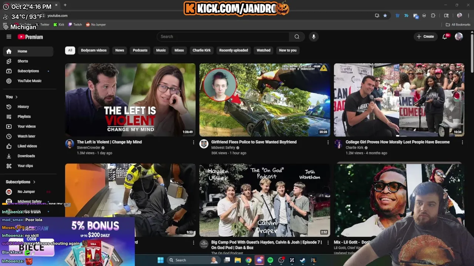
Task: Select the New to you chip
Action: pyautogui.click(x=288, y=50)
